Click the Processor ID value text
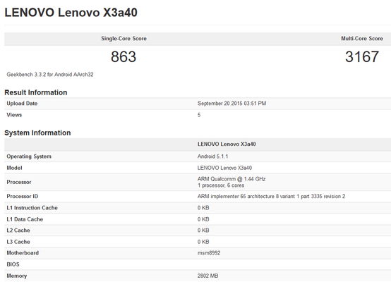 [271, 196]
